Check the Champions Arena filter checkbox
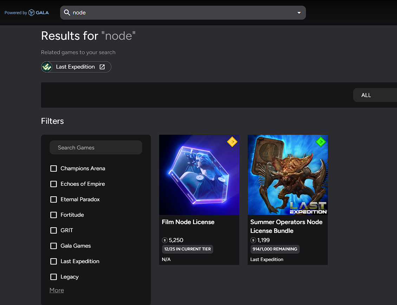Image resolution: width=397 pixels, height=305 pixels. coord(53,169)
